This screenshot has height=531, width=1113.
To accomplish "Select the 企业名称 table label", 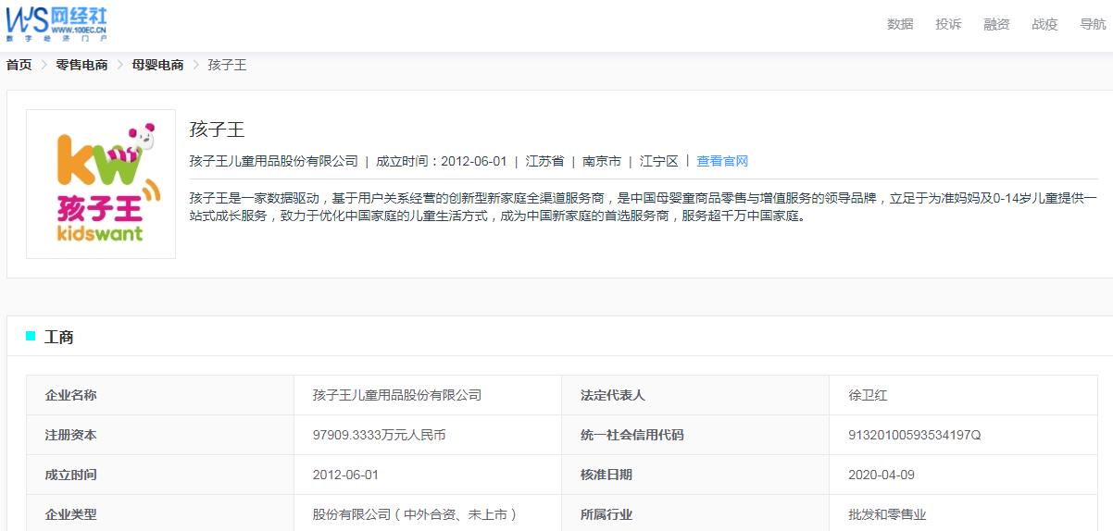I will pos(70,395).
